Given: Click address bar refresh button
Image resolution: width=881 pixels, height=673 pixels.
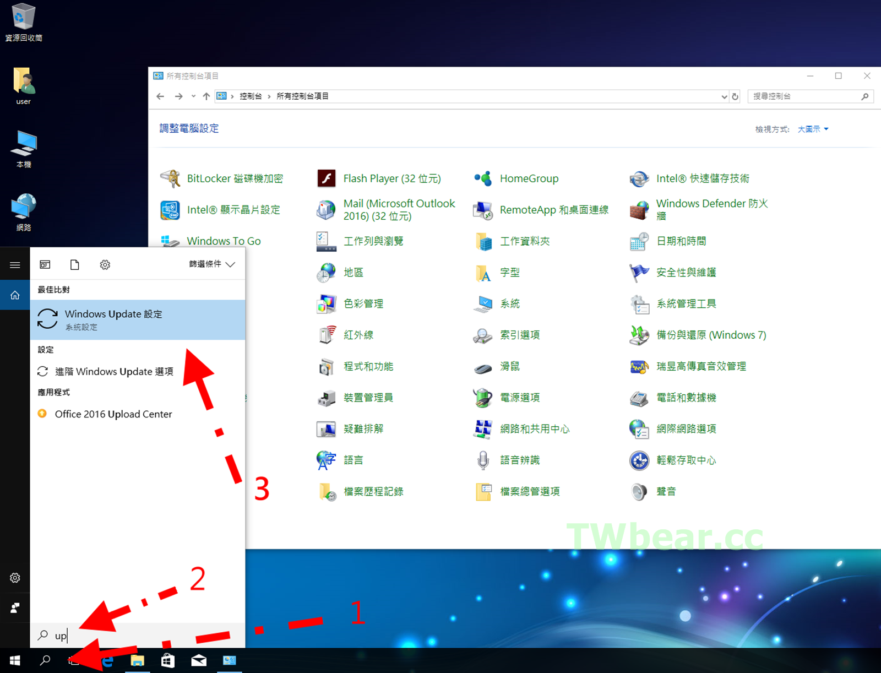Looking at the screenshot, I should click(735, 96).
